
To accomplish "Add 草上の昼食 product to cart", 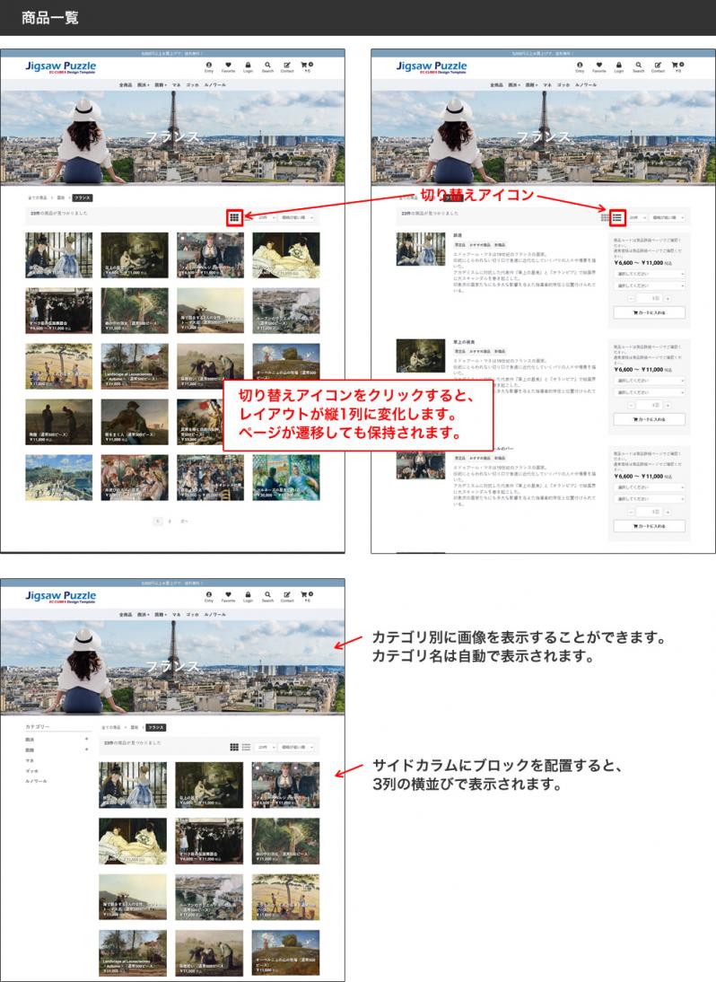I will (x=650, y=419).
